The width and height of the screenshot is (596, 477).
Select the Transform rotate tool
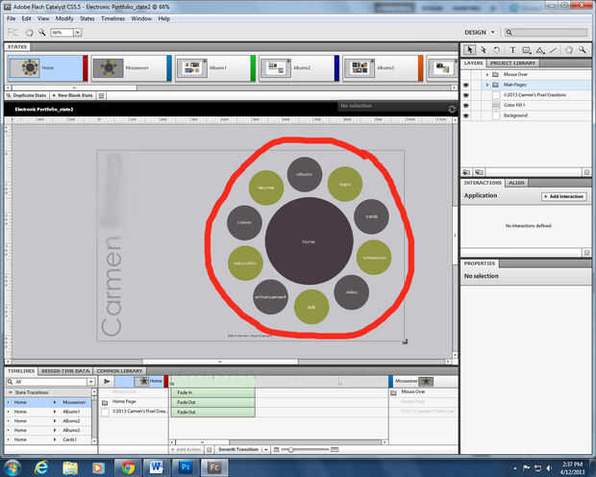click(x=496, y=50)
